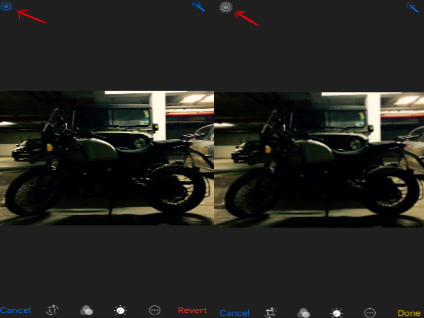
Task: Enable the gray Live Photo icon in right screen
Action: pyautogui.click(x=225, y=7)
